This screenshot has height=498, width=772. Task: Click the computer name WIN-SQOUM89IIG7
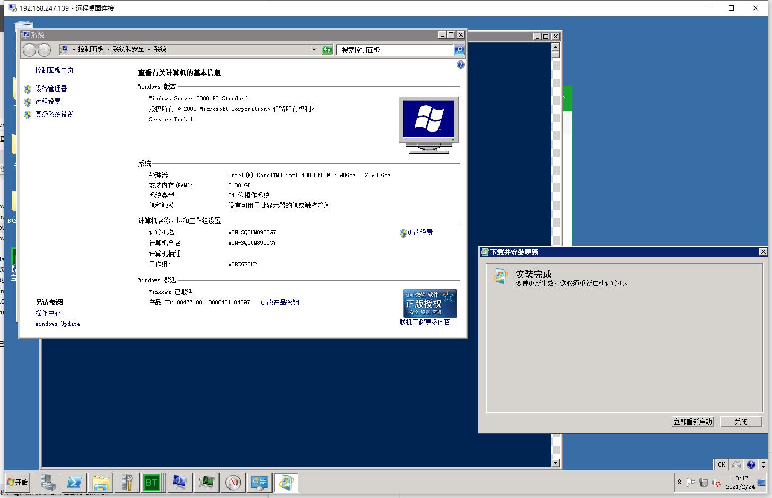click(252, 232)
